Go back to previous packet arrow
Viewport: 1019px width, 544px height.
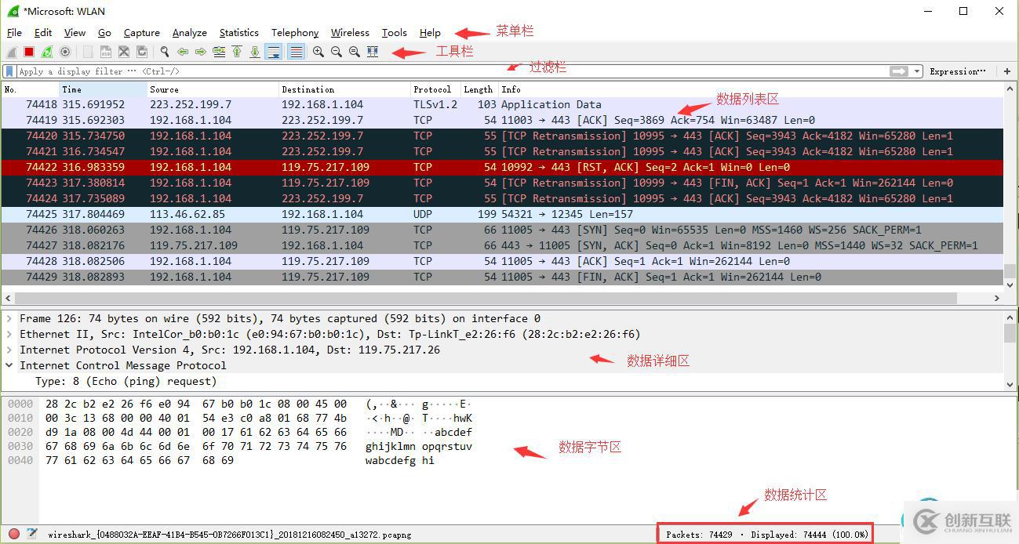pos(183,52)
